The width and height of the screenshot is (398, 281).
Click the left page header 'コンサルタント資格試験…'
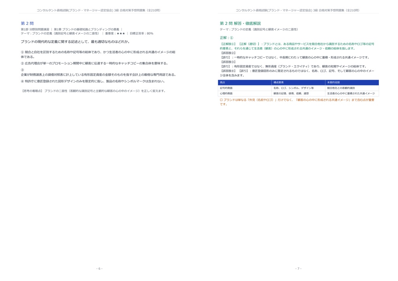click(98, 10)
